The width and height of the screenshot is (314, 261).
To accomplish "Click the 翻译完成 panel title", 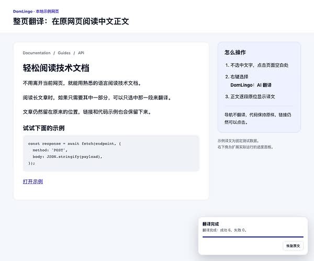I will tap(211, 224).
